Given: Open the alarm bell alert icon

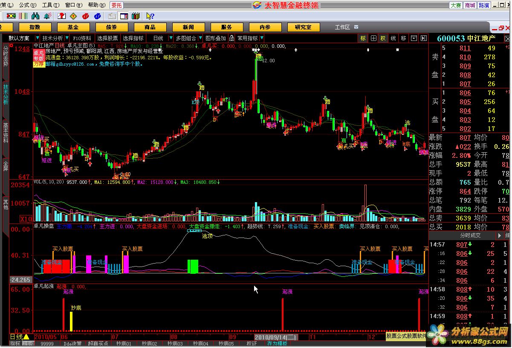Looking at the screenshot, I should point(47,16).
